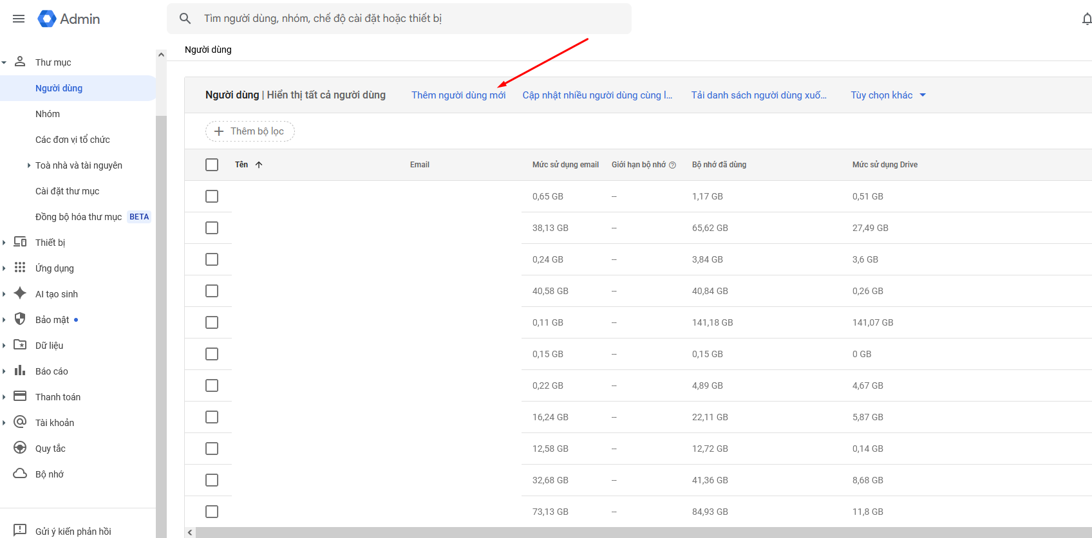Click the Thiết bị devices icon

(x=20, y=242)
